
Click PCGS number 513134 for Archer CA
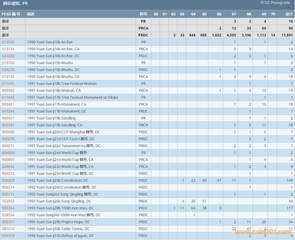(x=8, y=49)
